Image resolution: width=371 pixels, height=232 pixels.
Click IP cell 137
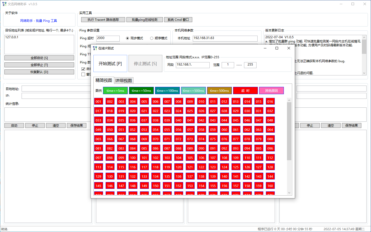pyautogui.click(x=190, y=176)
